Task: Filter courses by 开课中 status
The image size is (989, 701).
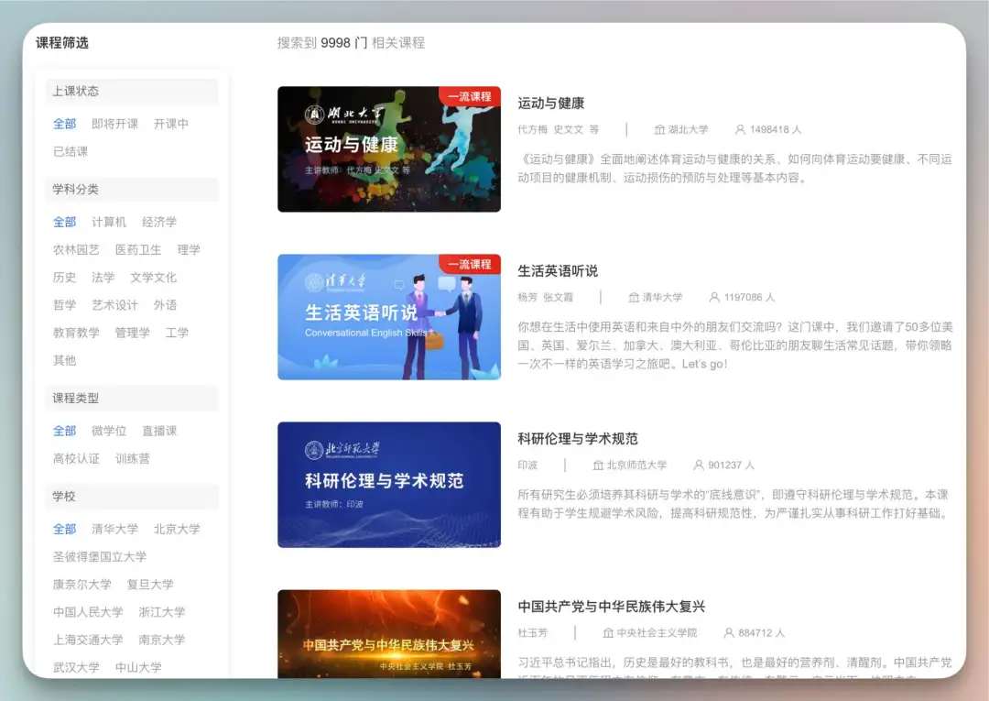Action: point(171,124)
